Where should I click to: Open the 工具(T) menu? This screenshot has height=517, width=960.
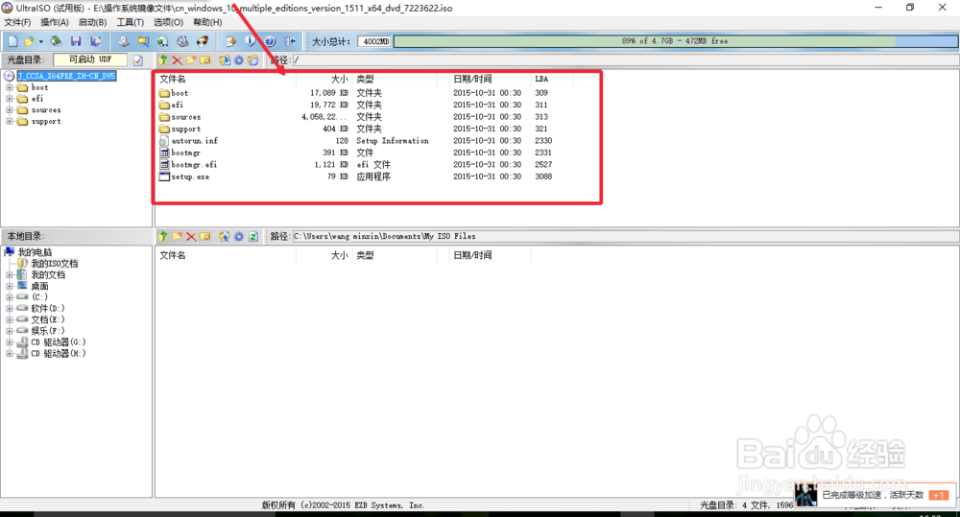[130, 22]
